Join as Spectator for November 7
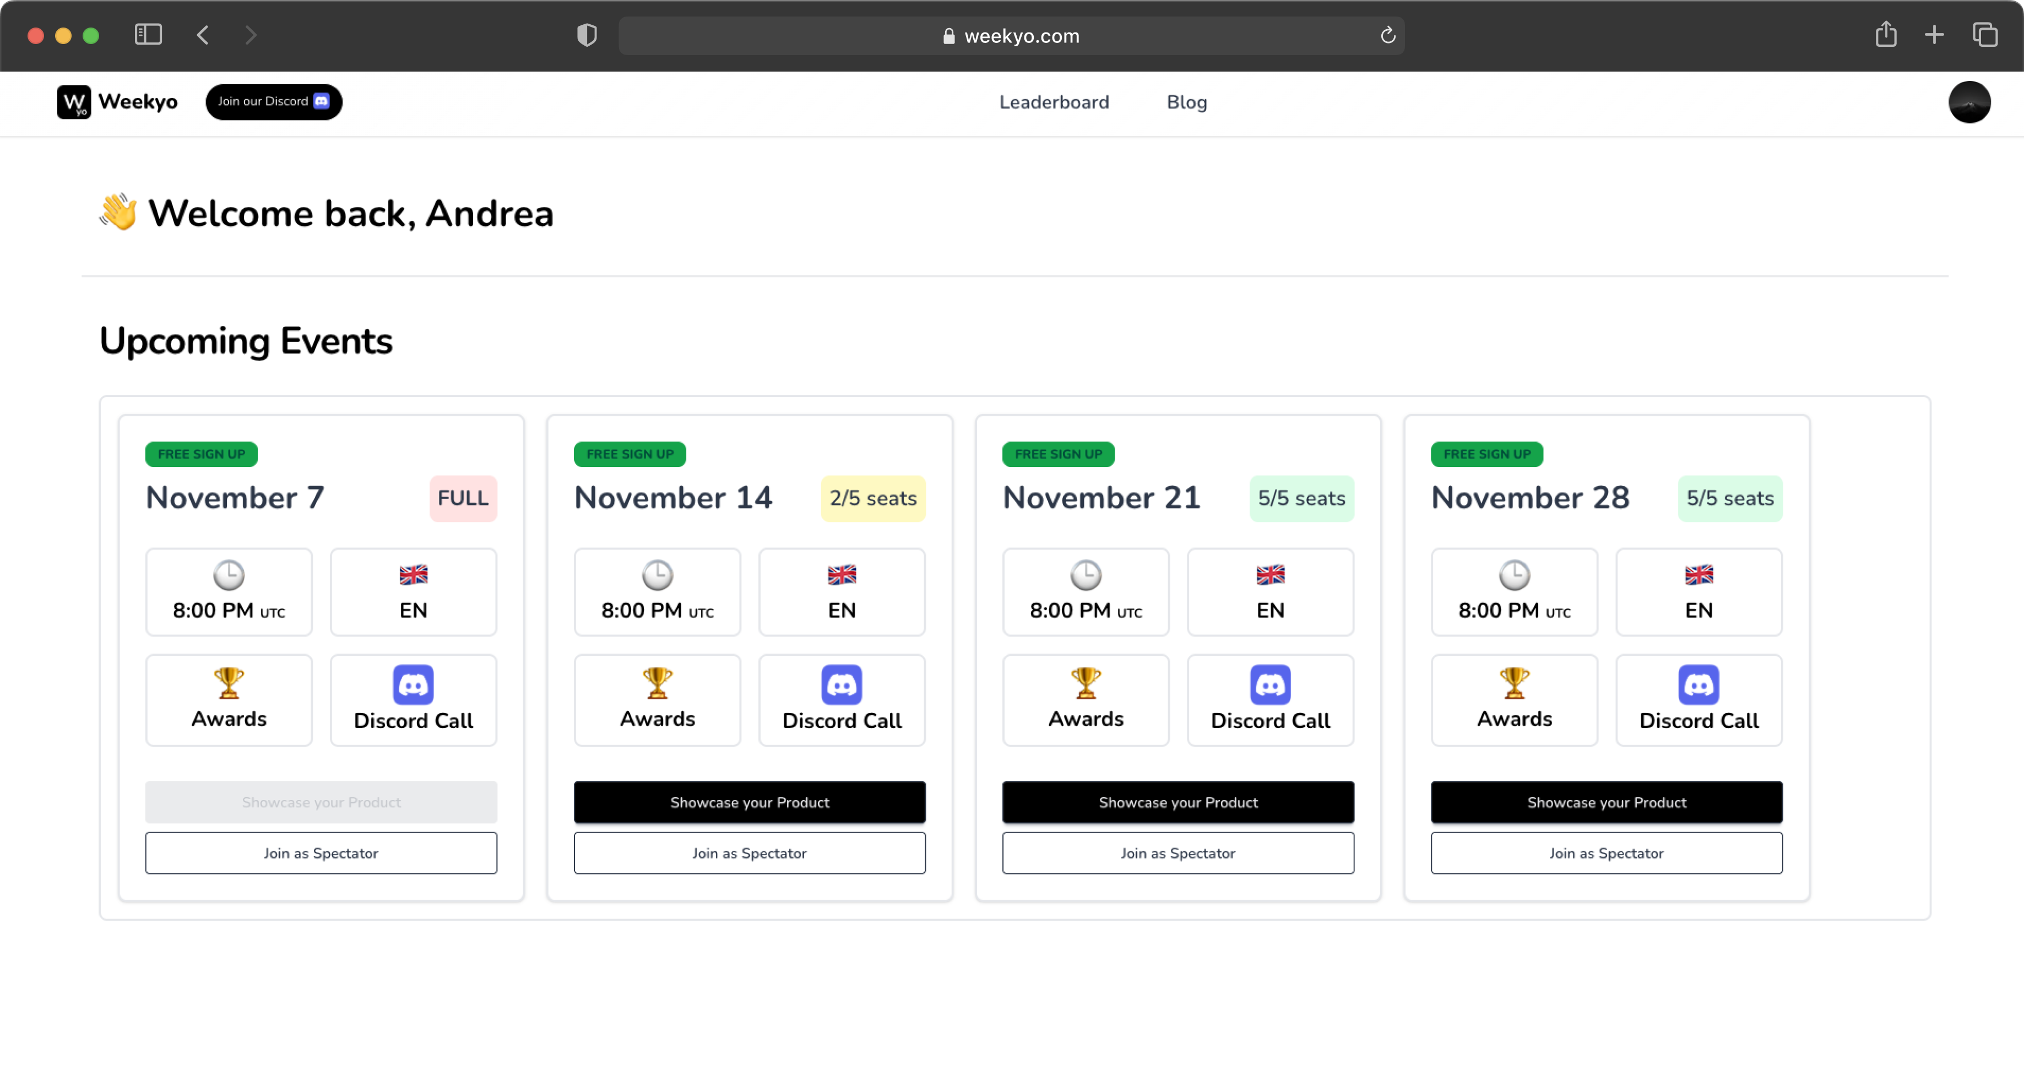Viewport: 2024px width, 1082px height. pyautogui.click(x=321, y=853)
